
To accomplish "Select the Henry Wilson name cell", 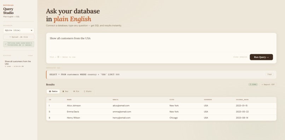I will pyautogui.click(x=74, y=118).
